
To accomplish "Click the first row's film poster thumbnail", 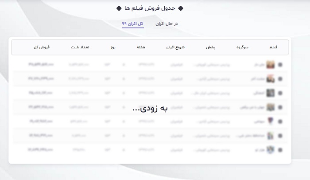I will tap(270, 65).
